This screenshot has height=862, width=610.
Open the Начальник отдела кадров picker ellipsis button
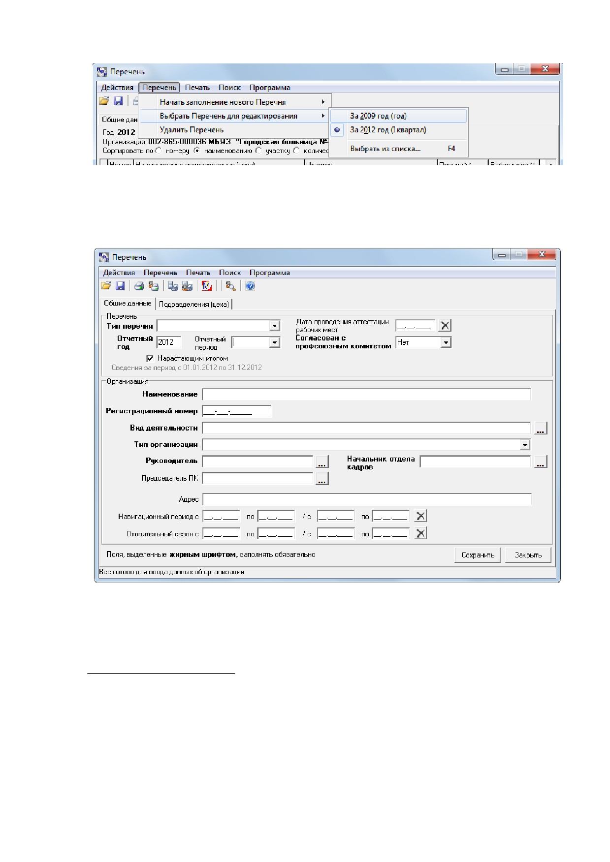pyautogui.click(x=541, y=462)
